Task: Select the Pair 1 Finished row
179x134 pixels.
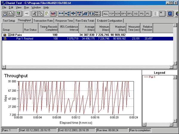Action: point(87,39)
